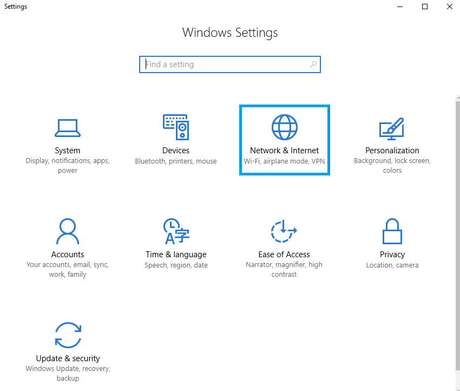Open Ease of Access dashed clock icon

pyautogui.click(x=284, y=231)
